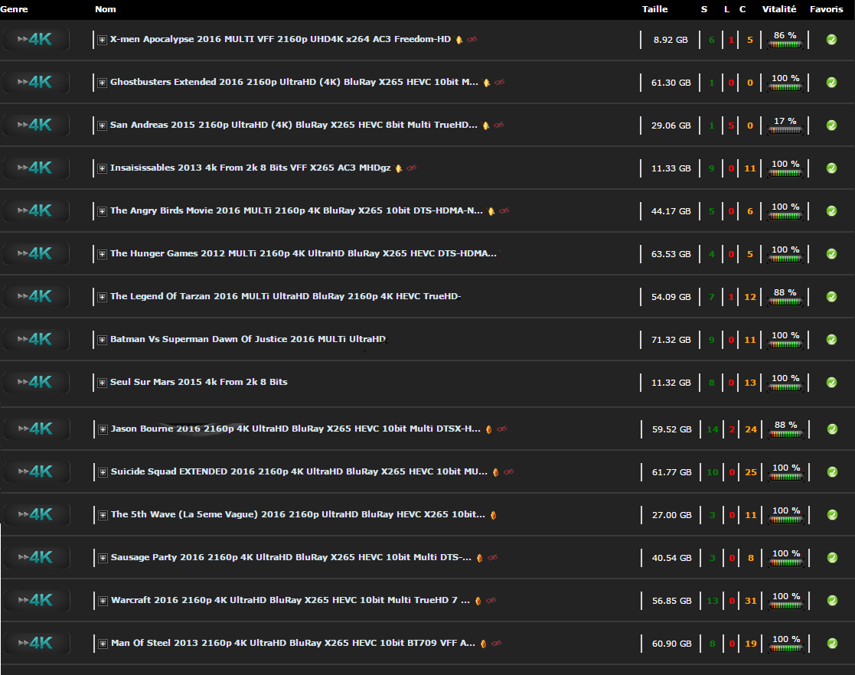Viewport: 855px width, 675px height.
Task: Toggle favorite checkmark for The Legend Of Tarzan
Action: (x=831, y=297)
